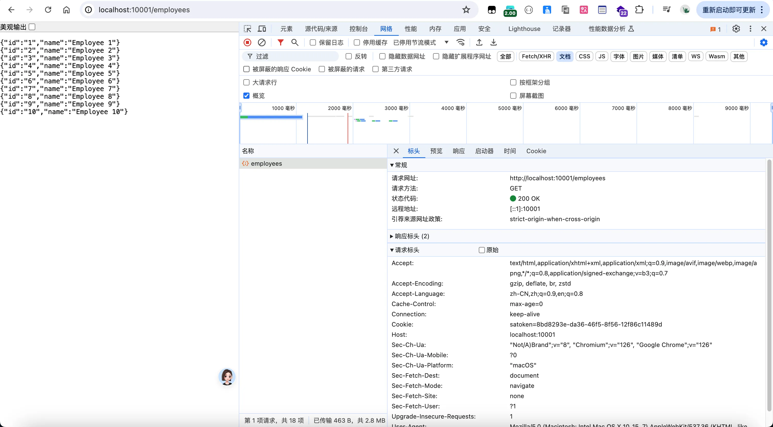
Task: Open network search magnifier
Action: [x=295, y=42]
